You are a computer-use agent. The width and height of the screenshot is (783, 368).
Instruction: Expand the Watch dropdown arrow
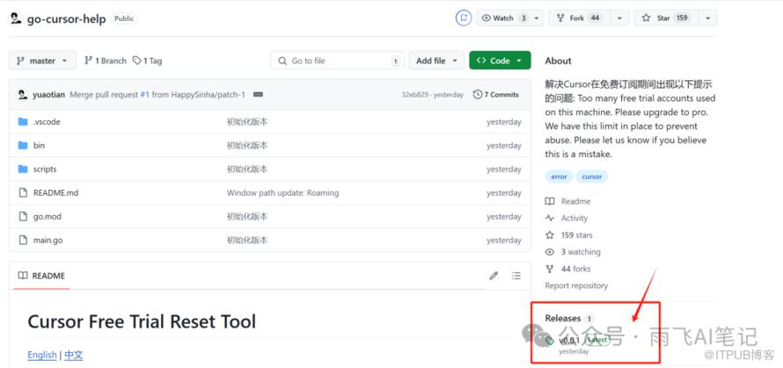click(537, 18)
